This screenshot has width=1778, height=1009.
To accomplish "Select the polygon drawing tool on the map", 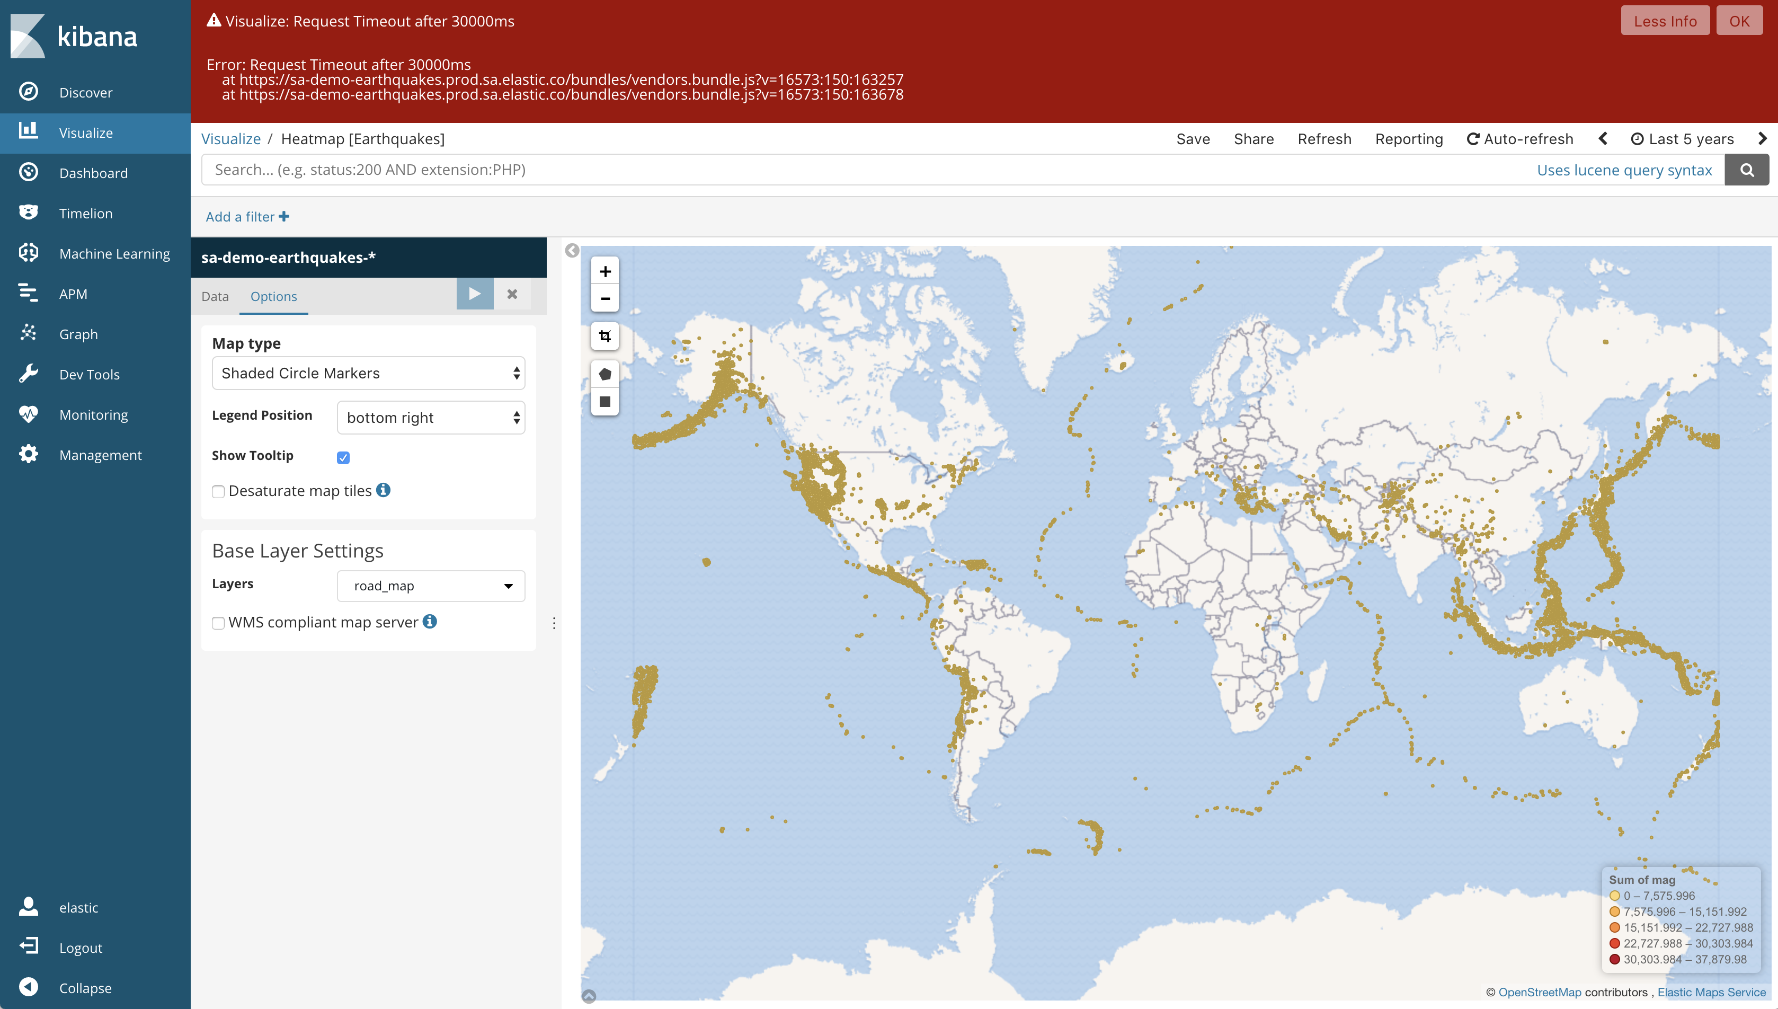I will click(x=604, y=373).
